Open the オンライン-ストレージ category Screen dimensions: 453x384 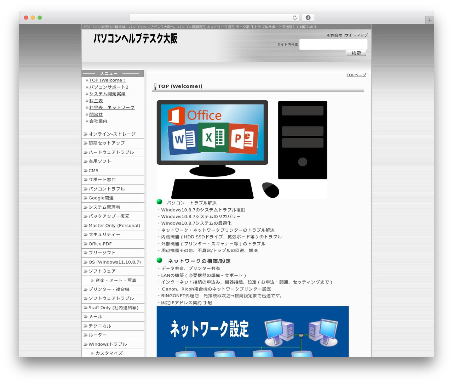pyautogui.click(x=113, y=134)
